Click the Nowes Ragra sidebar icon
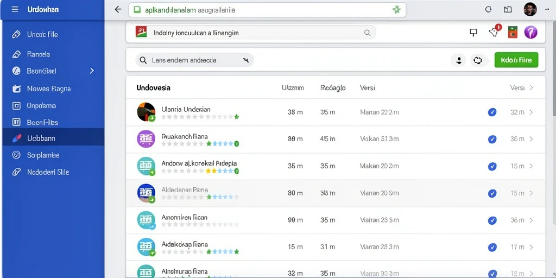The width and height of the screenshot is (556, 278). [x=16, y=89]
